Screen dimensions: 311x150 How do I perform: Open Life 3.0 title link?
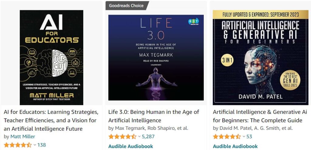tap(153, 116)
